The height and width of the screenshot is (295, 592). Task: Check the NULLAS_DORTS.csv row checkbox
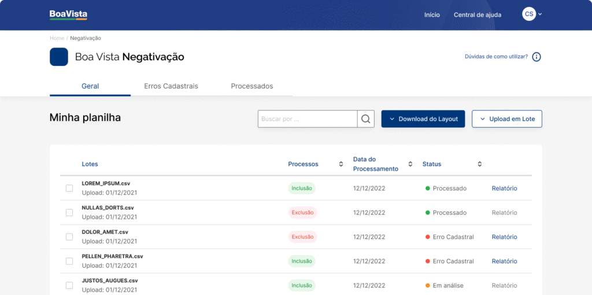click(x=69, y=212)
